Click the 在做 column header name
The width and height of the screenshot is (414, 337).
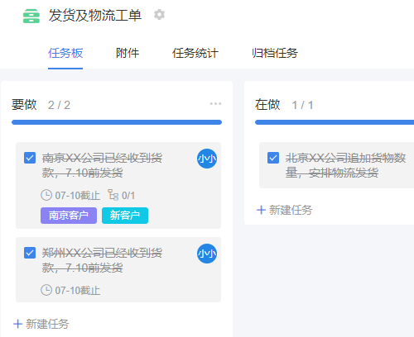pos(267,105)
